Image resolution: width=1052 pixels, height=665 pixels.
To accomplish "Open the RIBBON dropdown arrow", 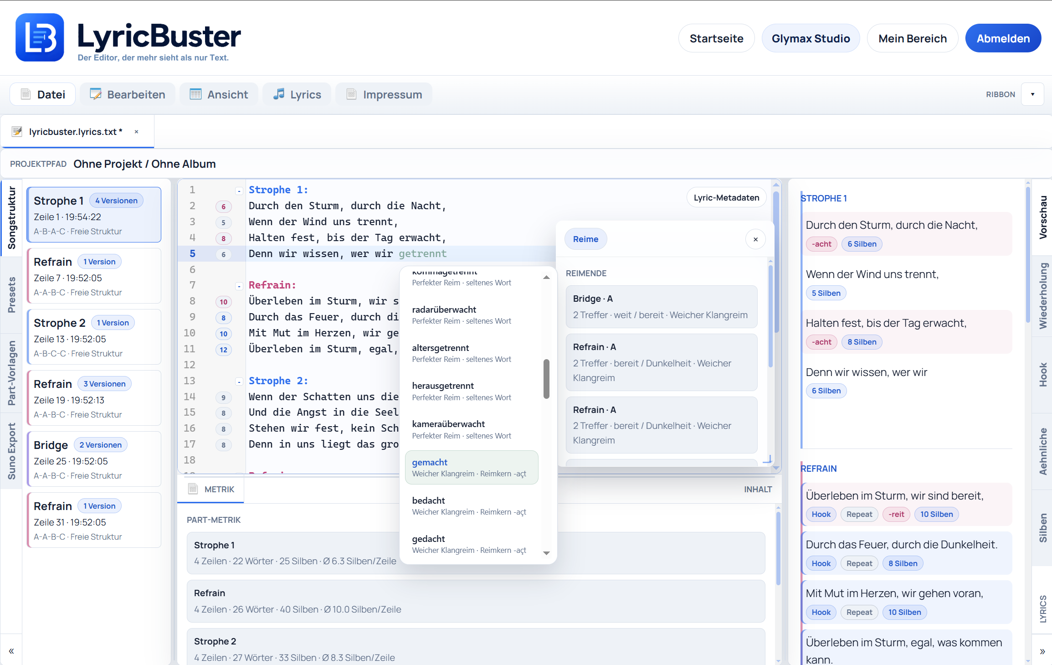I will click(x=1032, y=94).
